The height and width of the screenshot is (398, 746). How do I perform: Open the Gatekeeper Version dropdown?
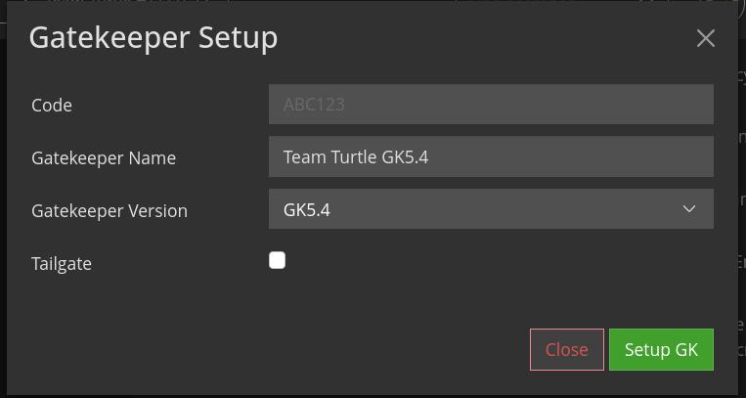tap(490, 209)
